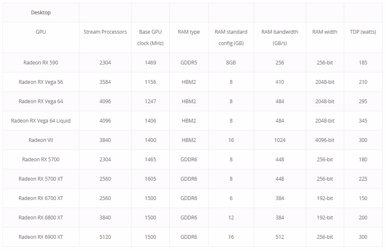Click the 8GB RAM config cell
386x251 pixels.
point(231,63)
